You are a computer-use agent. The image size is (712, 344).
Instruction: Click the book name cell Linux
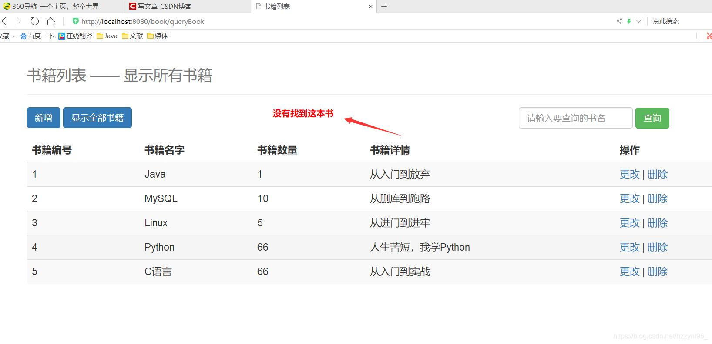click(x=156, y=223)
